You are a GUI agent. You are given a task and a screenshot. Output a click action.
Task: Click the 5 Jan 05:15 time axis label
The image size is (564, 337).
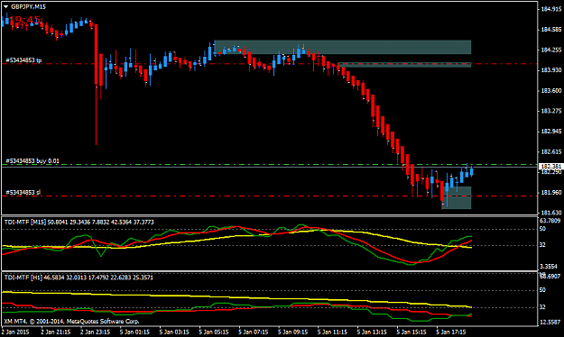pyautogui.click(x=214, y=332)
